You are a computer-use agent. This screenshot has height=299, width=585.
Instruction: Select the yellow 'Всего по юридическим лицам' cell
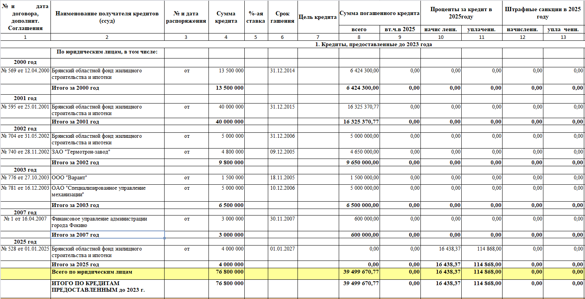(x=107, y=272)
